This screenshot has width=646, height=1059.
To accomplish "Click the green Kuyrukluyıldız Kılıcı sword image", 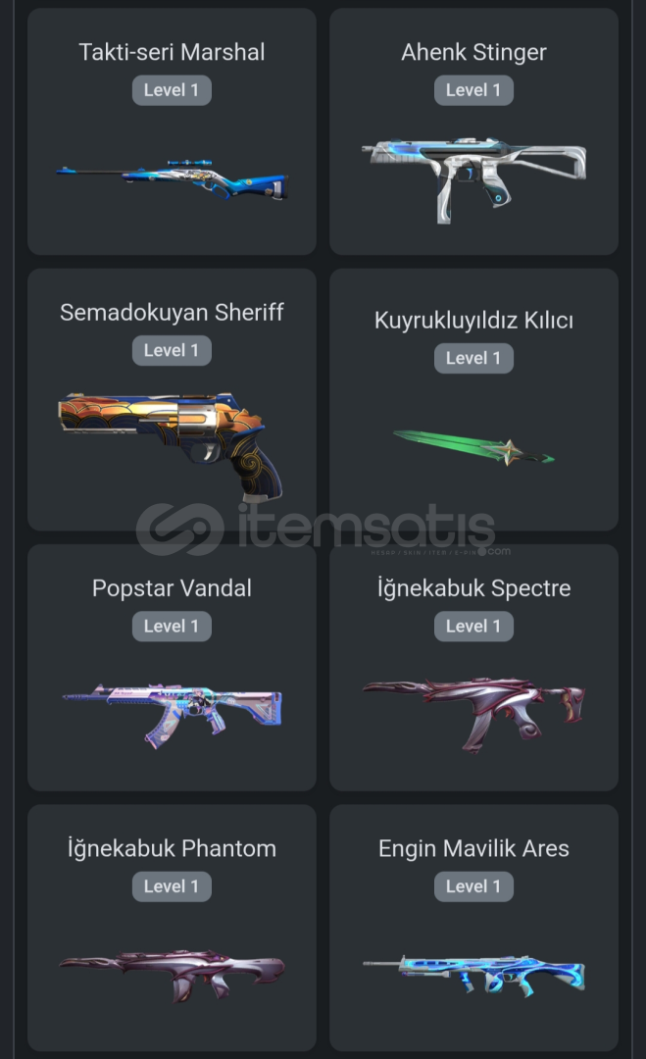I will [x=473, y=448].
